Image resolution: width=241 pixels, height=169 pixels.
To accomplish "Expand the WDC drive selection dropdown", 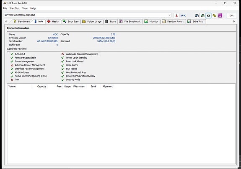I will point(169,15).
